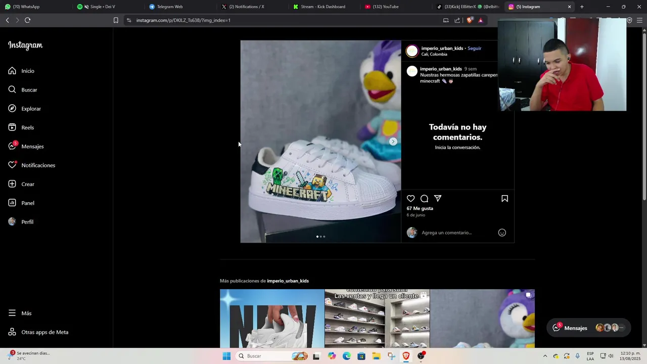647x364 pixels.
Task: Switch to the WhatsApp browser tab
Action: [35, 7]
